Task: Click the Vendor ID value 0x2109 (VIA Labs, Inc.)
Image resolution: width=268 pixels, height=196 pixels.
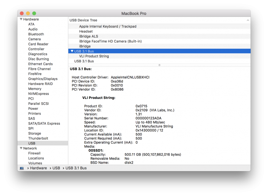Action: pyautogui.click(x=155, y=110)
